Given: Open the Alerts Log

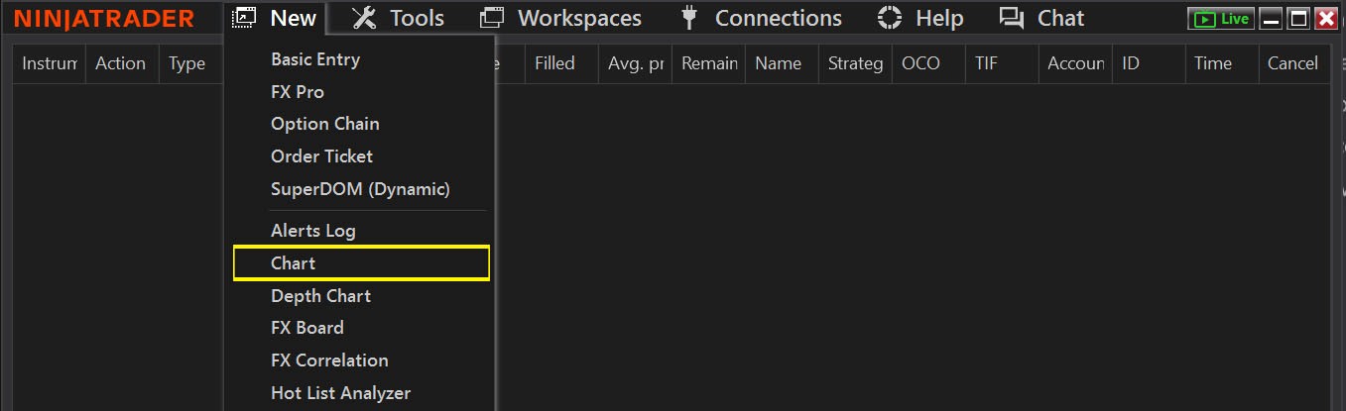Looking at the screenshot, I should click(x=313, y=231).
